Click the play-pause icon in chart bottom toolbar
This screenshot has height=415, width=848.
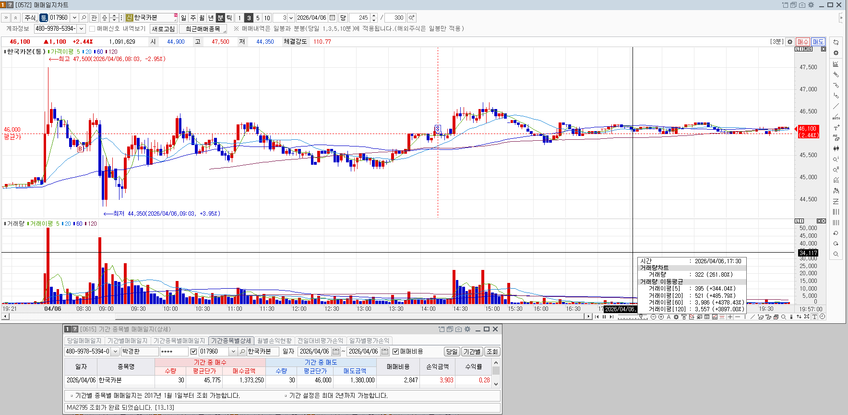(x=604, y=317)
